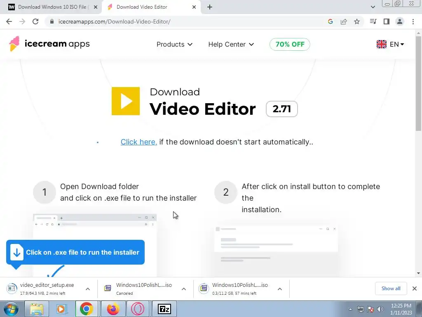Select the Download Video Editor tab
The width and height of the screenshot is (422, 317).
[x=151, y=7]
